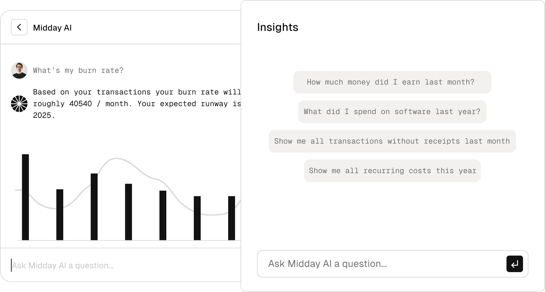Click the Midday AI starburst logo
The height and width of the screenshot is (292, 545).
19,104
